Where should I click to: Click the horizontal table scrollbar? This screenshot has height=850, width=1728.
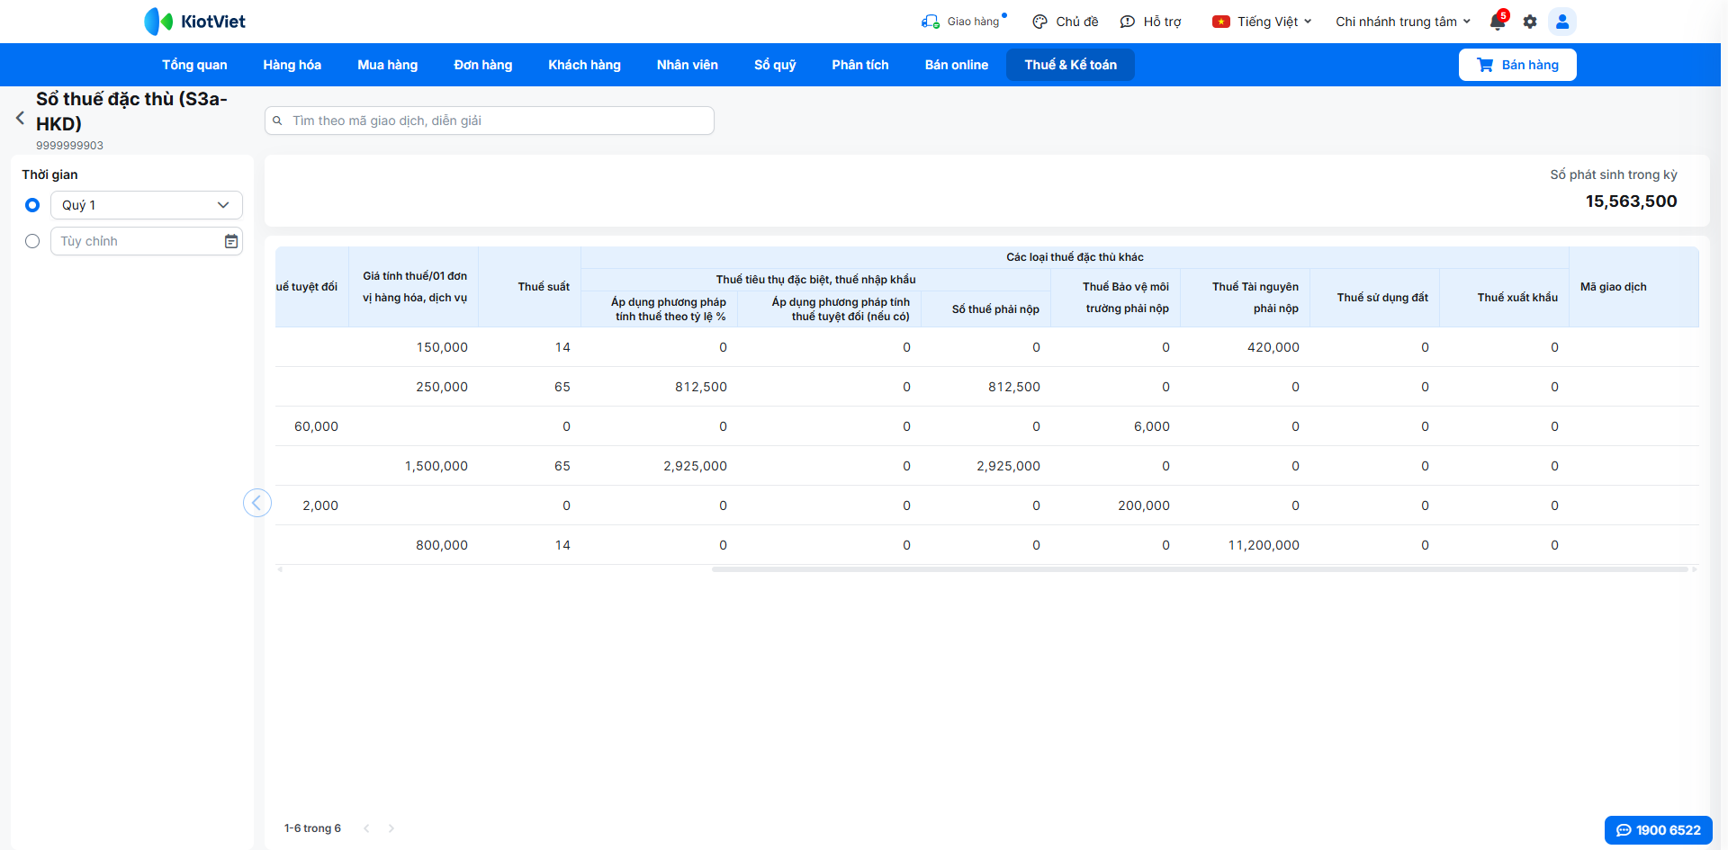click(1200, 569)
